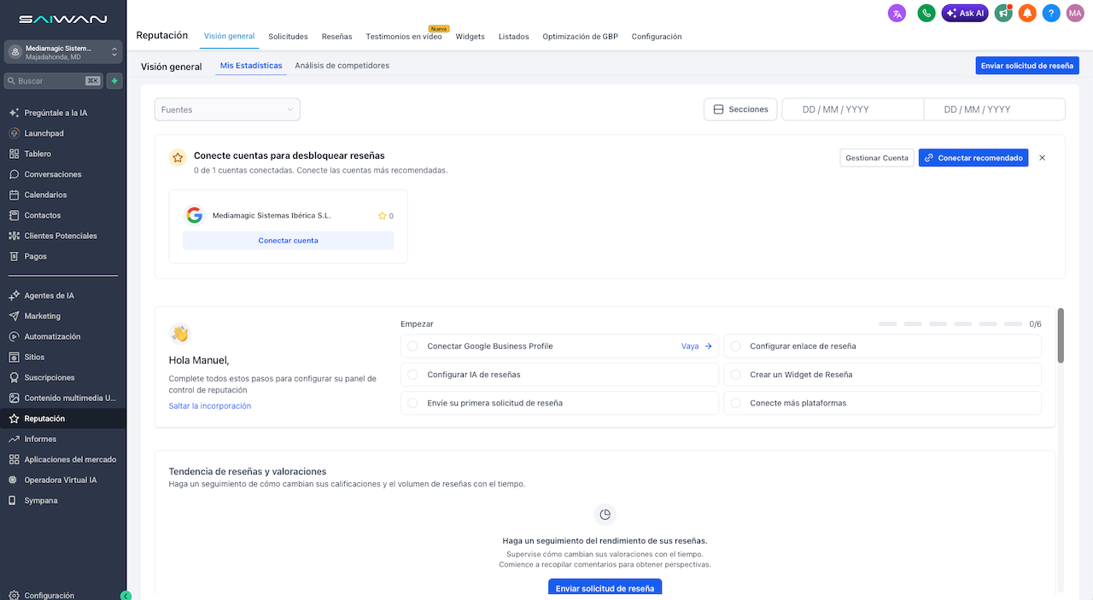This screenshot has width=1093, height=600.
Task: Click the page vertical scrollbar thumb
Action: tap(1061, 335)
